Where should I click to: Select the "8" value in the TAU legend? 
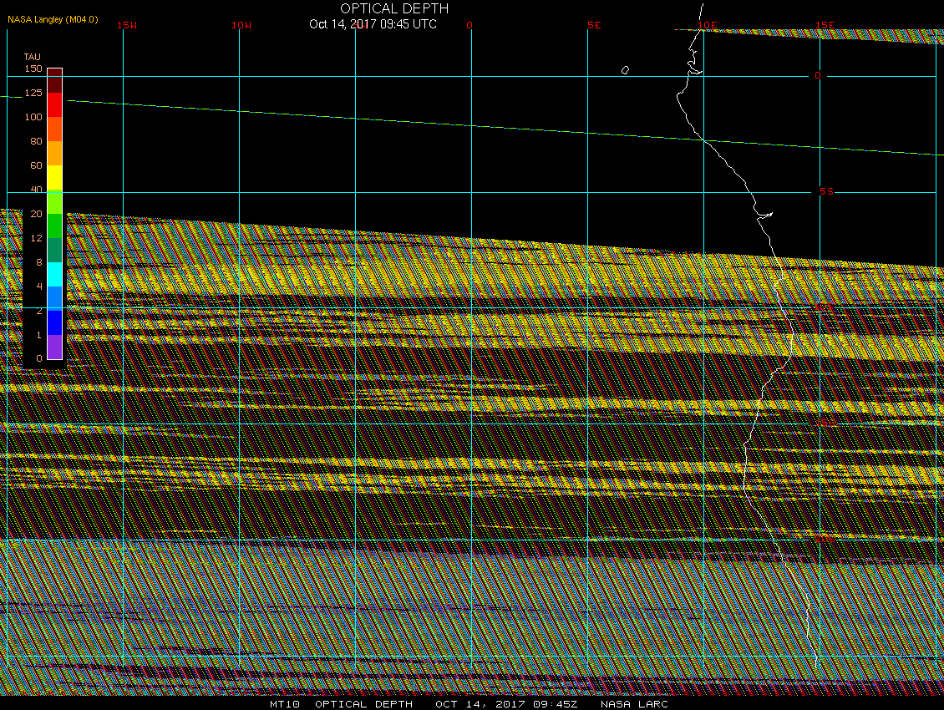pos(39,262)
